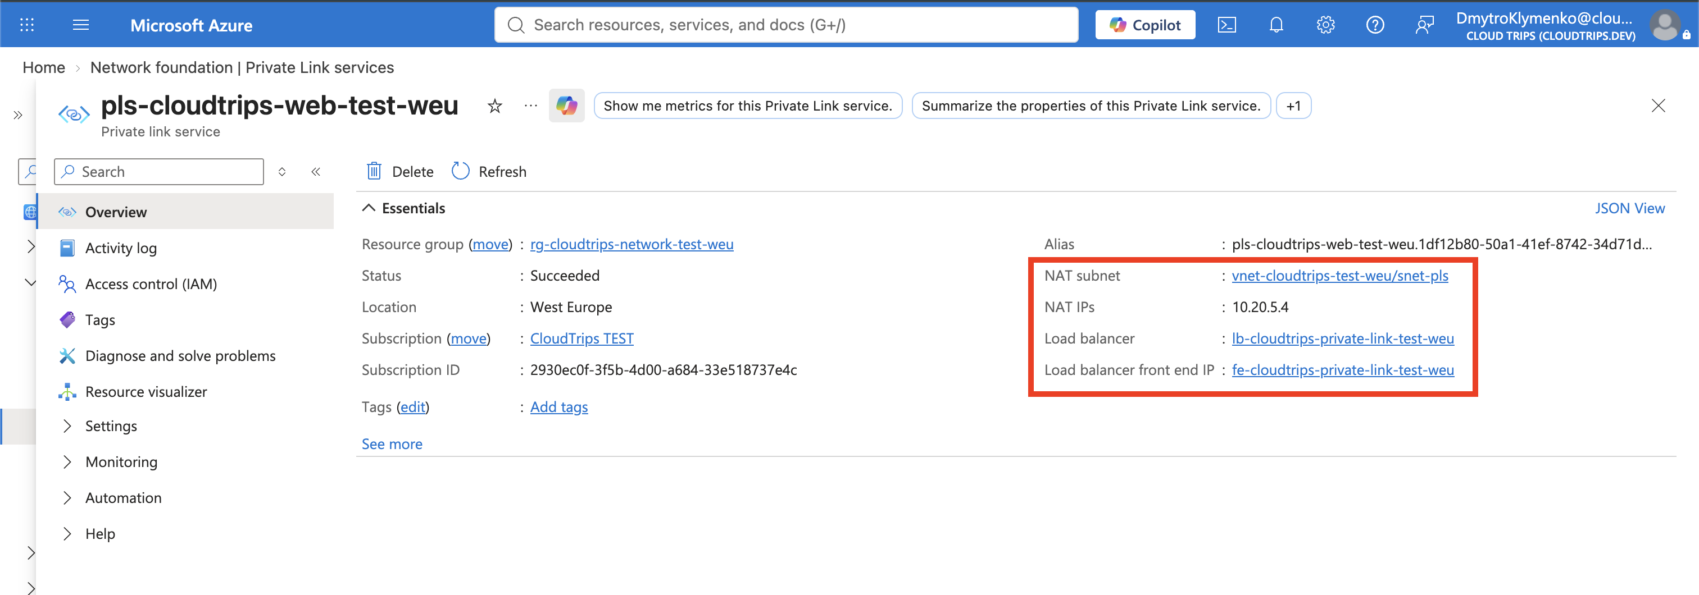Click the magnifier icon in left background panel
The height and width of the screenshot is (595, 1699).
[29, 171]
